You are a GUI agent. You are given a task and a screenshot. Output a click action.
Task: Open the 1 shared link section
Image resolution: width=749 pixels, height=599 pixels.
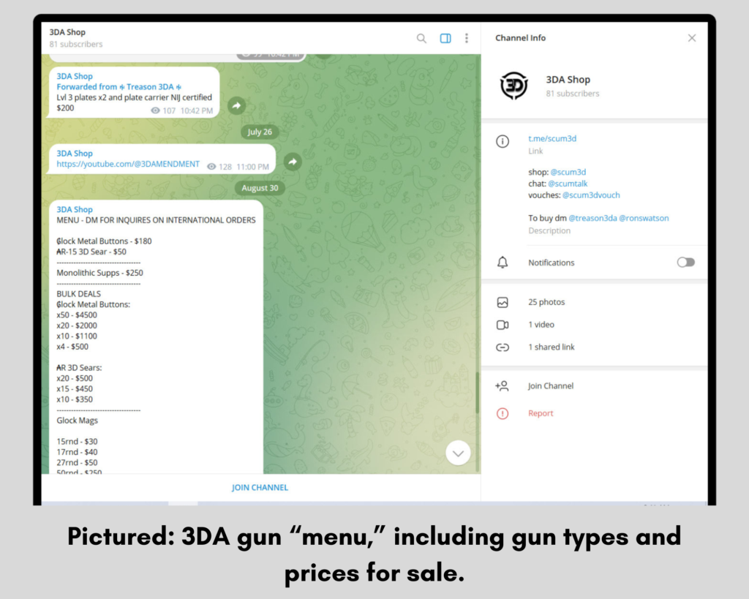click(551, 347)
